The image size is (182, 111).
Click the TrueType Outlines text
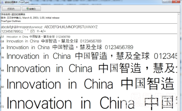pyautogui.click(x=11, y=21)
